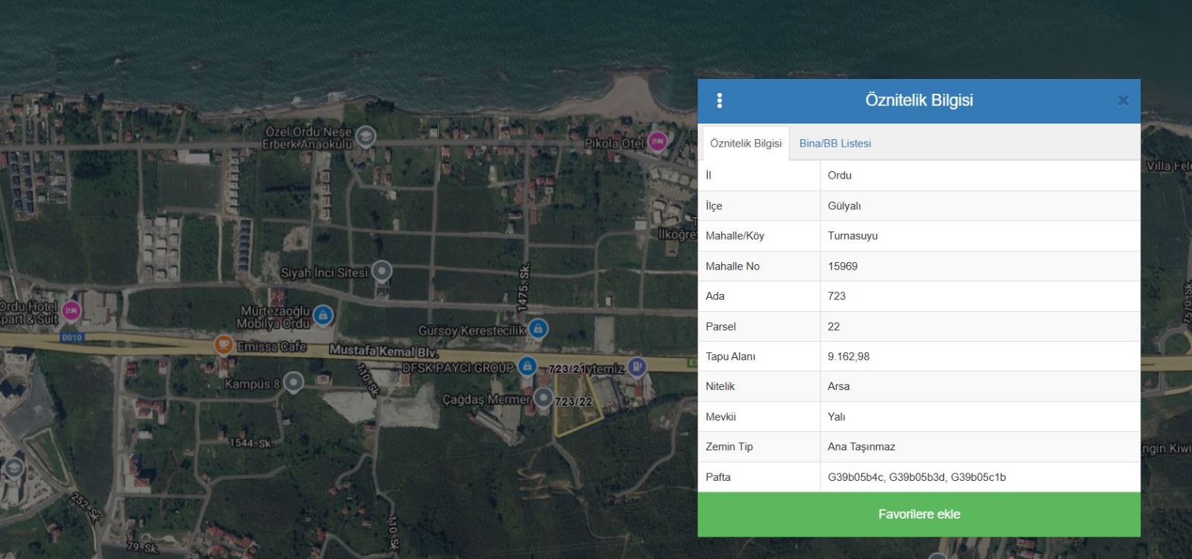Viewport: 1192px width, 559px height.
Task: Select the Özel Ordu Neşe Erberk Anaokulu marker
Action: (365, 136)
